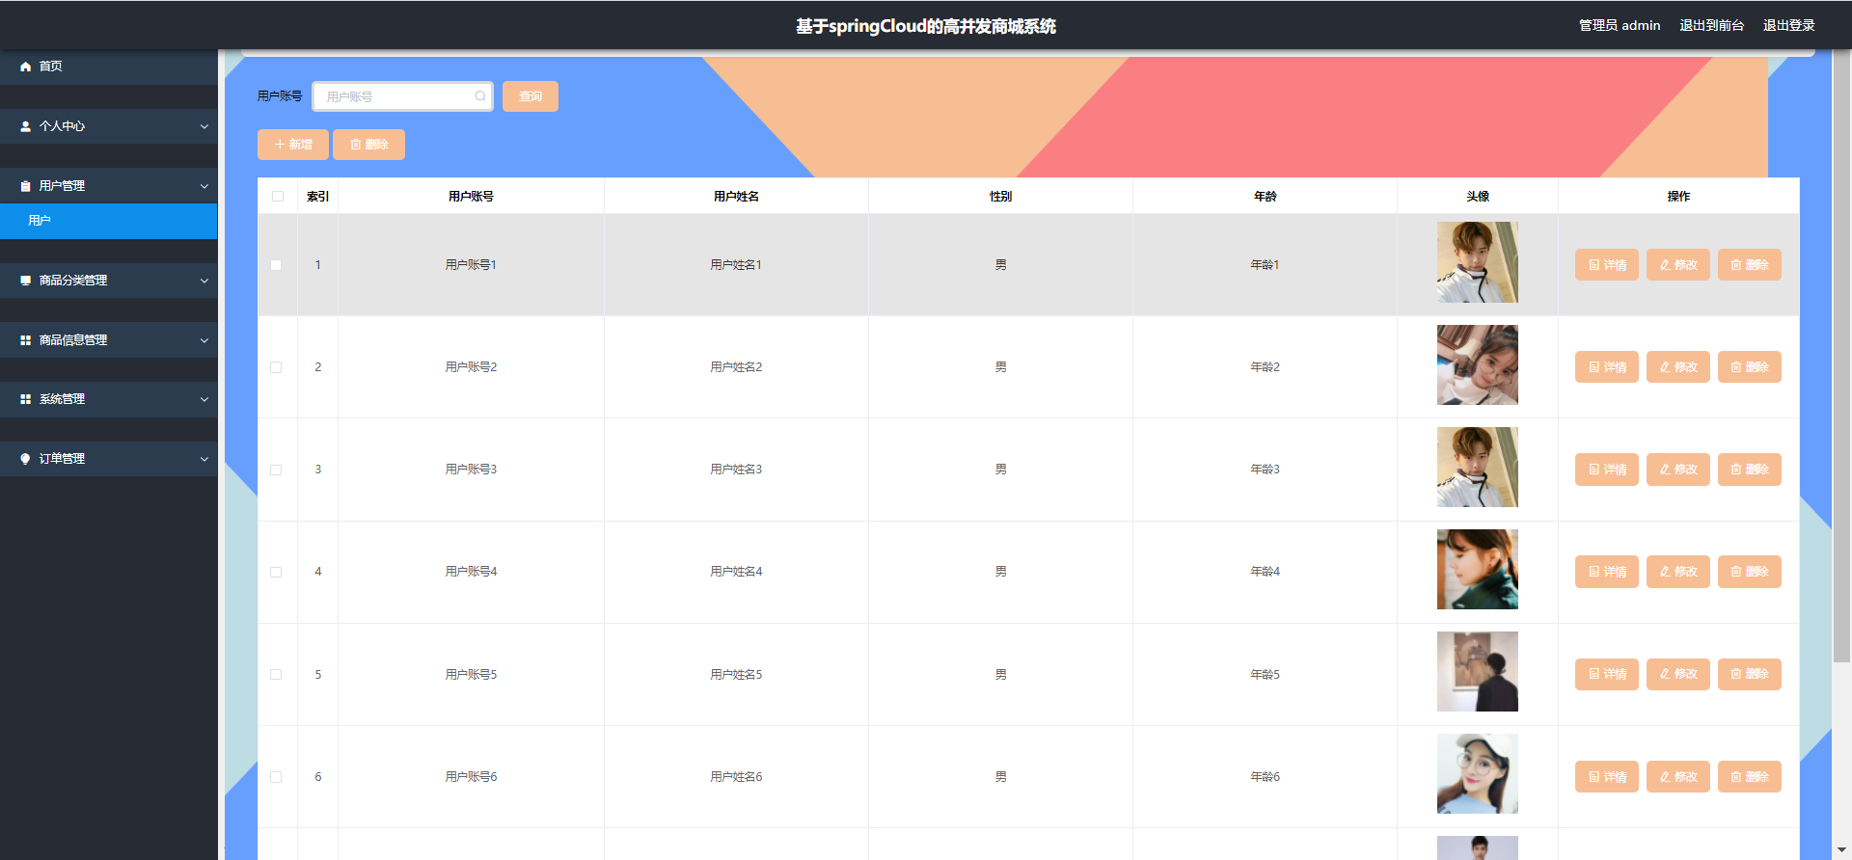The width and height of the screenshot is (1852, 860).
Task: Click the 用户姓名 column header
Action: coord(736,197)
